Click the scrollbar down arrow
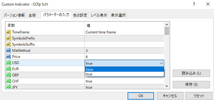The image size is (214, 100). pos(167,86)
